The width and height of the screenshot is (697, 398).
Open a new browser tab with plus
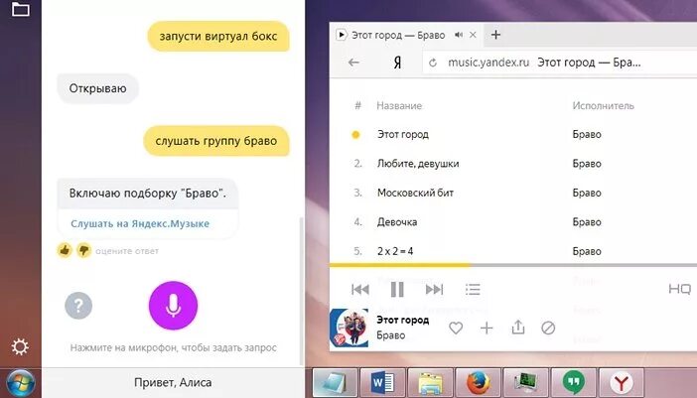click(495, 35)
